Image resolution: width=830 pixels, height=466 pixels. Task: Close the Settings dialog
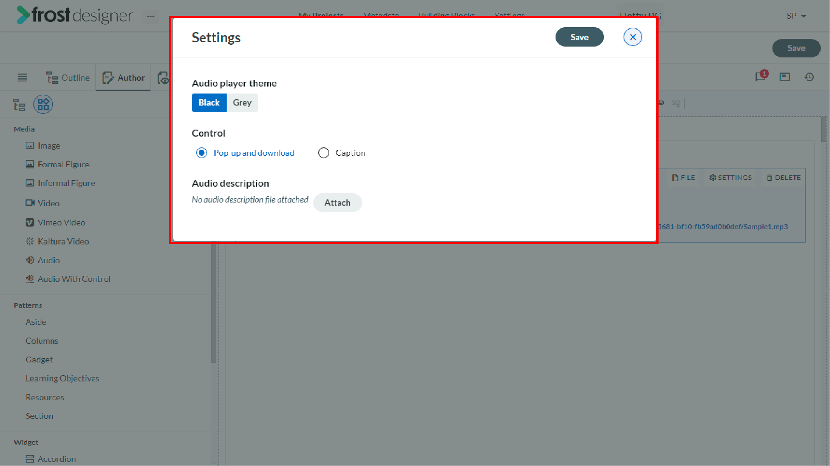633,37
